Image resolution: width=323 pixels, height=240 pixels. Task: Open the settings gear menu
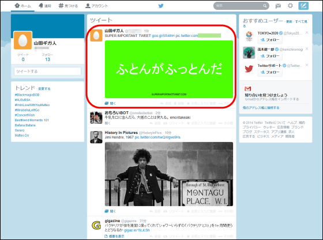[x=290, y=6]
